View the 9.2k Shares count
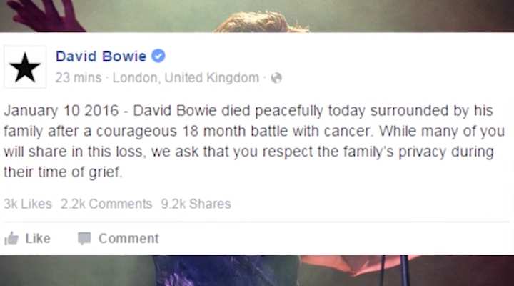 (x=196, y=204)
